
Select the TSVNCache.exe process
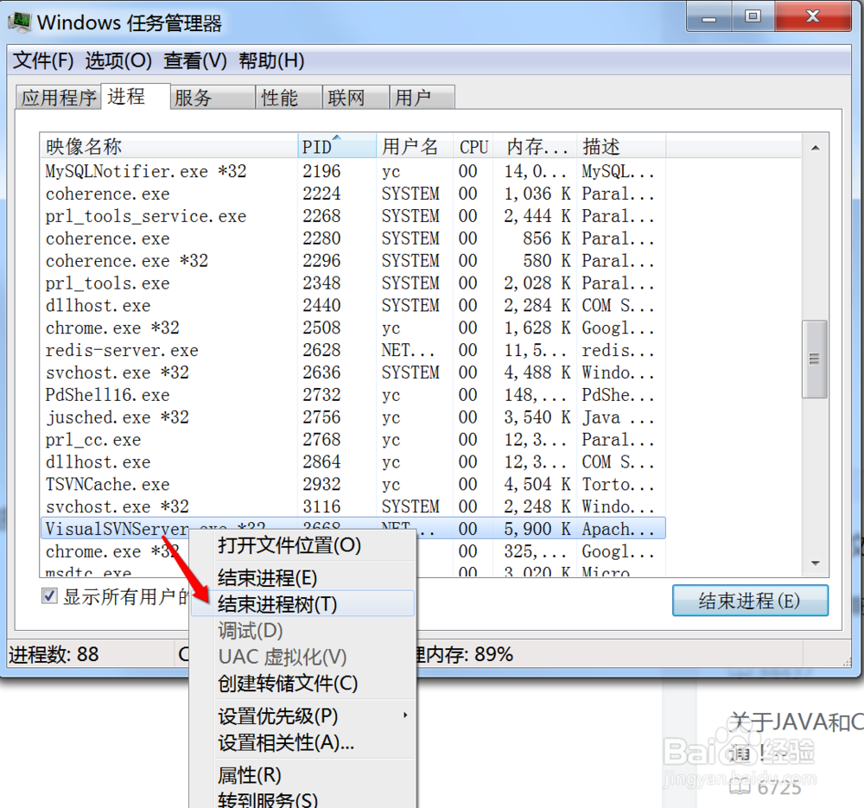[353, 485]
